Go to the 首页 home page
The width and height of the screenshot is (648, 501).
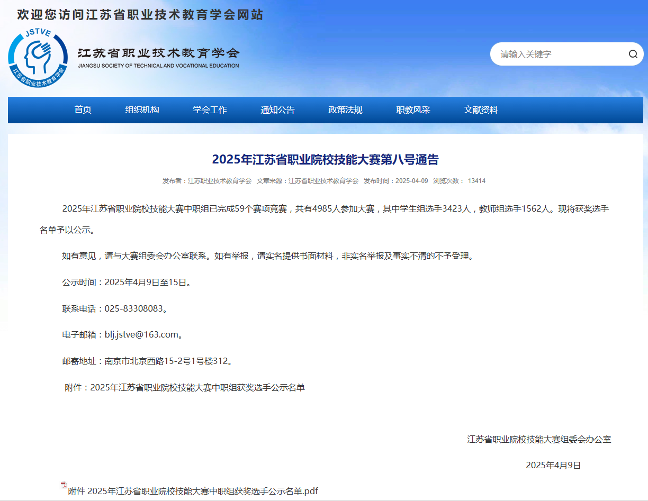[x=83, y=110]
